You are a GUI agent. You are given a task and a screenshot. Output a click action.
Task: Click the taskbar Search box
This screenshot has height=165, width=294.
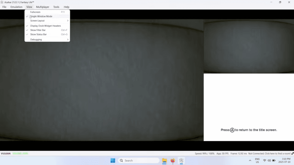pos(139,160)
